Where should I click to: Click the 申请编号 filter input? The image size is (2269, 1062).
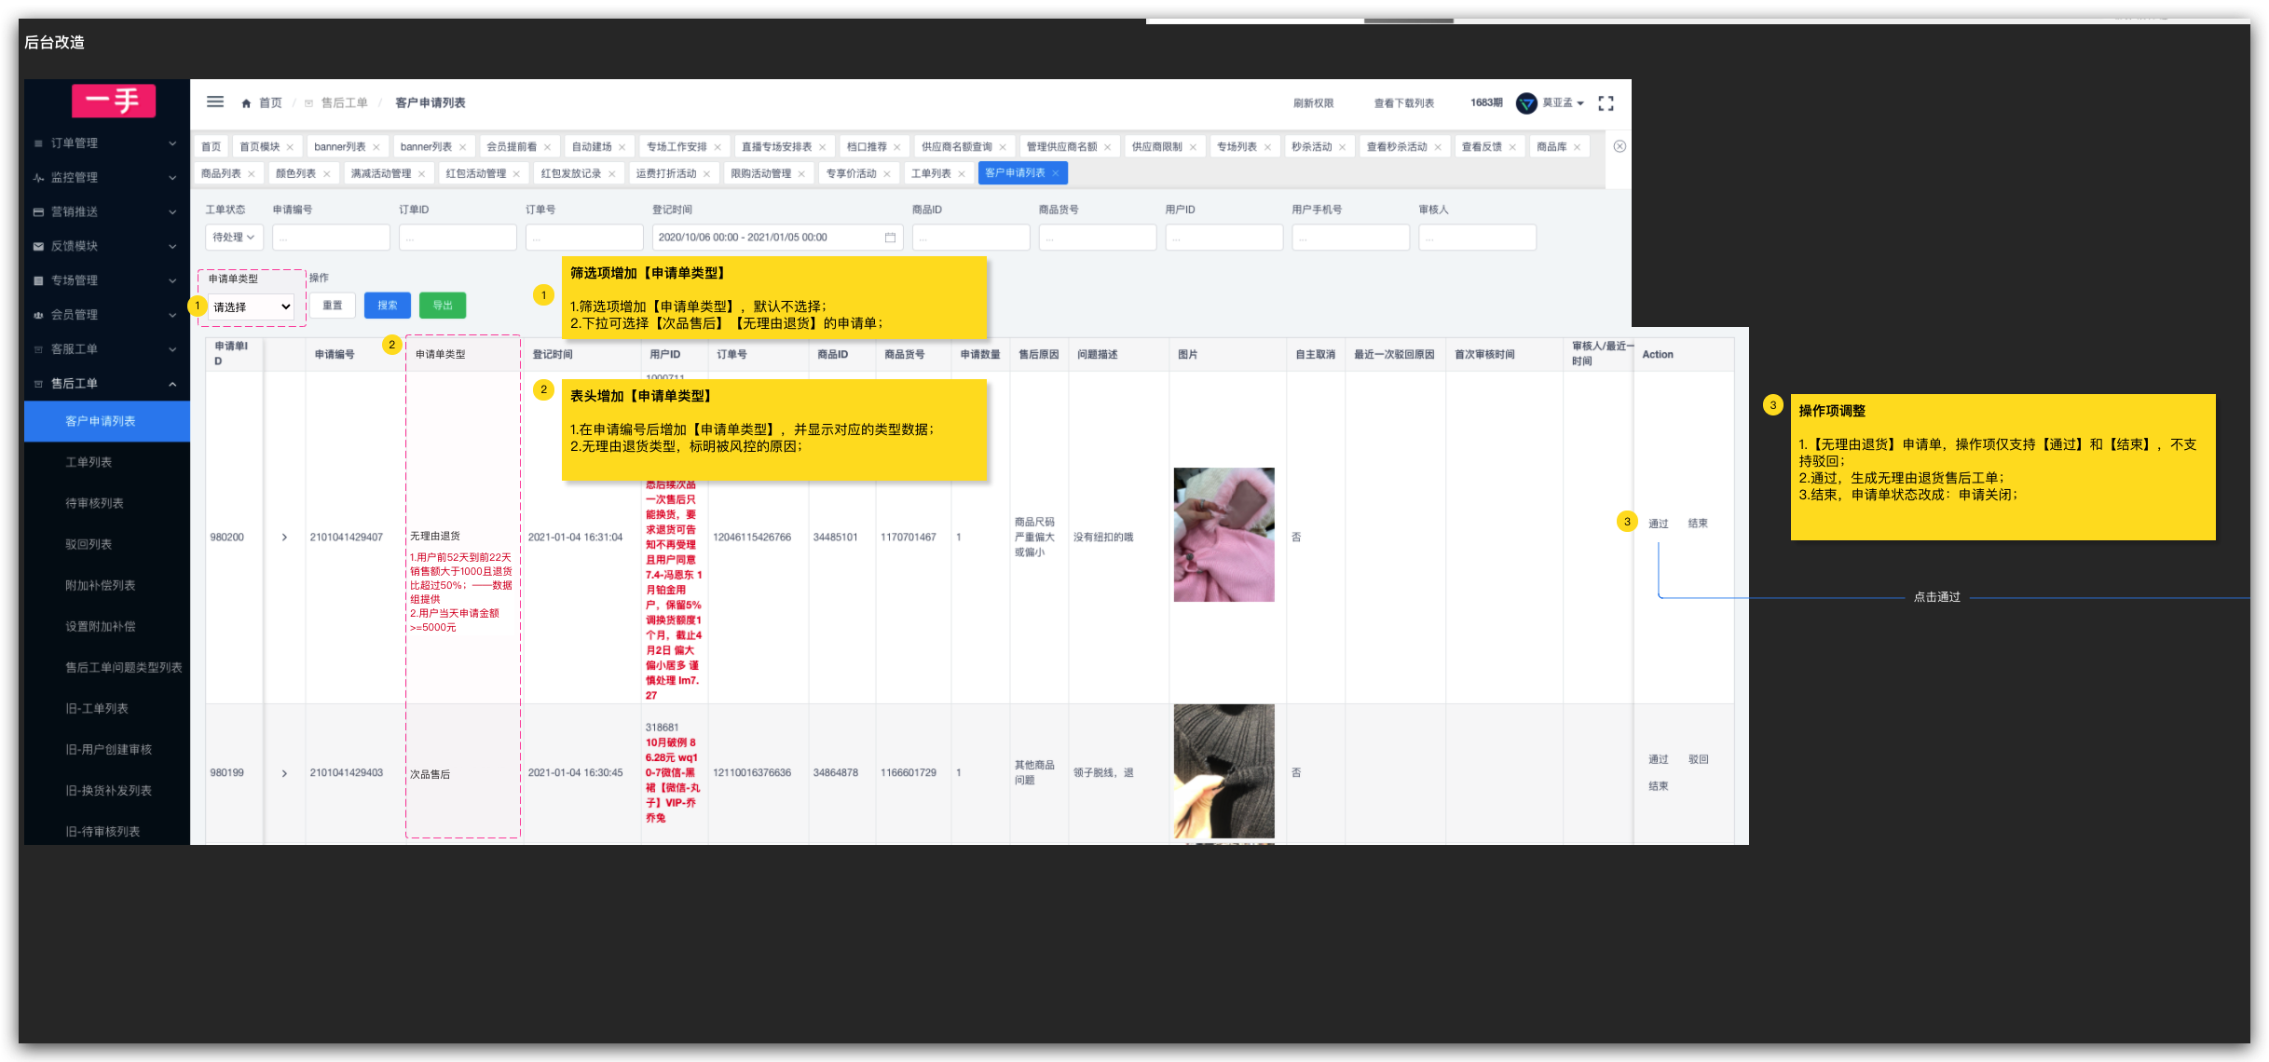click(331, 238)
